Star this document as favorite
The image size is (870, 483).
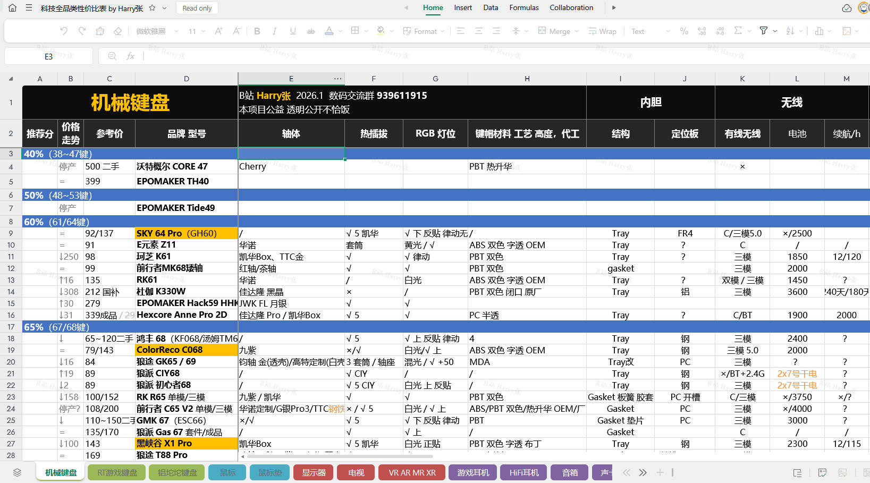point(153,8)
